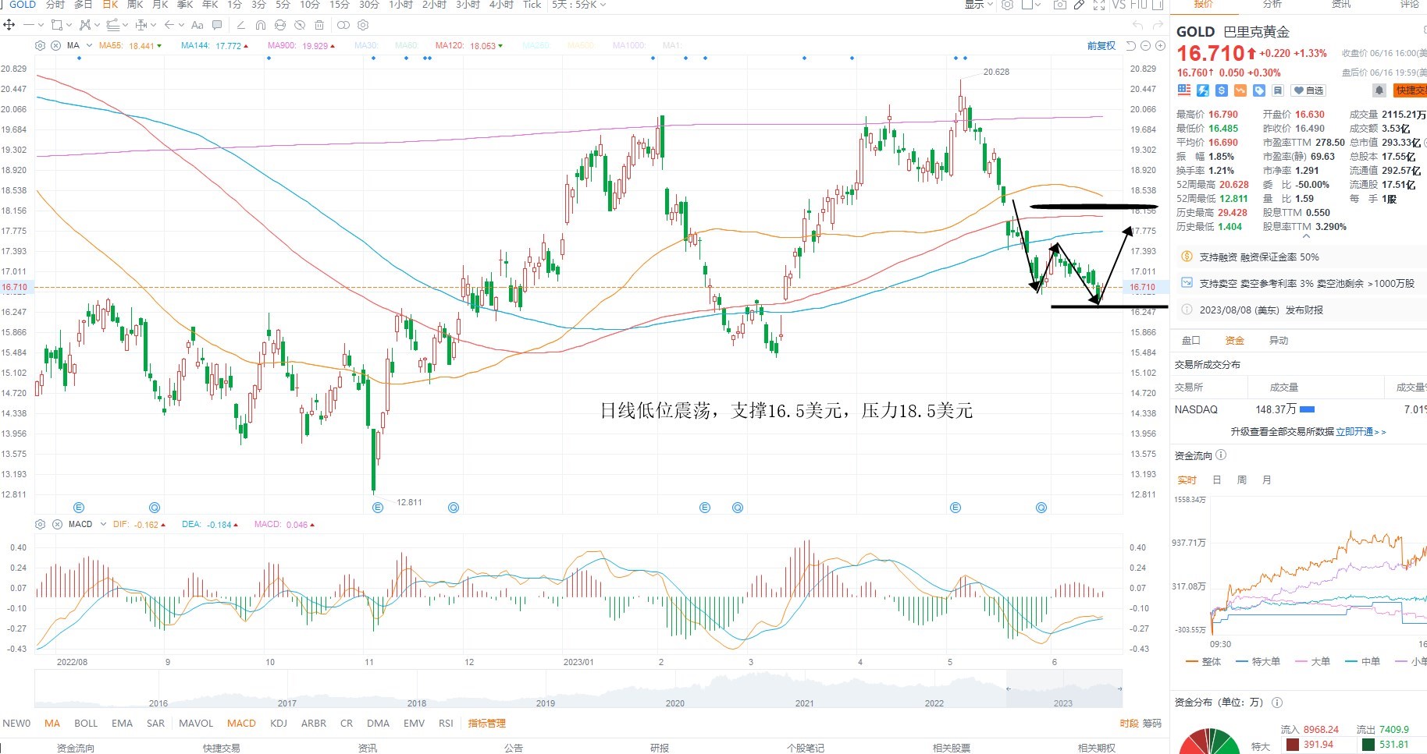Open the comment bubble annotation tool
The width and height of the screenshot is (1427, 754).
(217, 25)
